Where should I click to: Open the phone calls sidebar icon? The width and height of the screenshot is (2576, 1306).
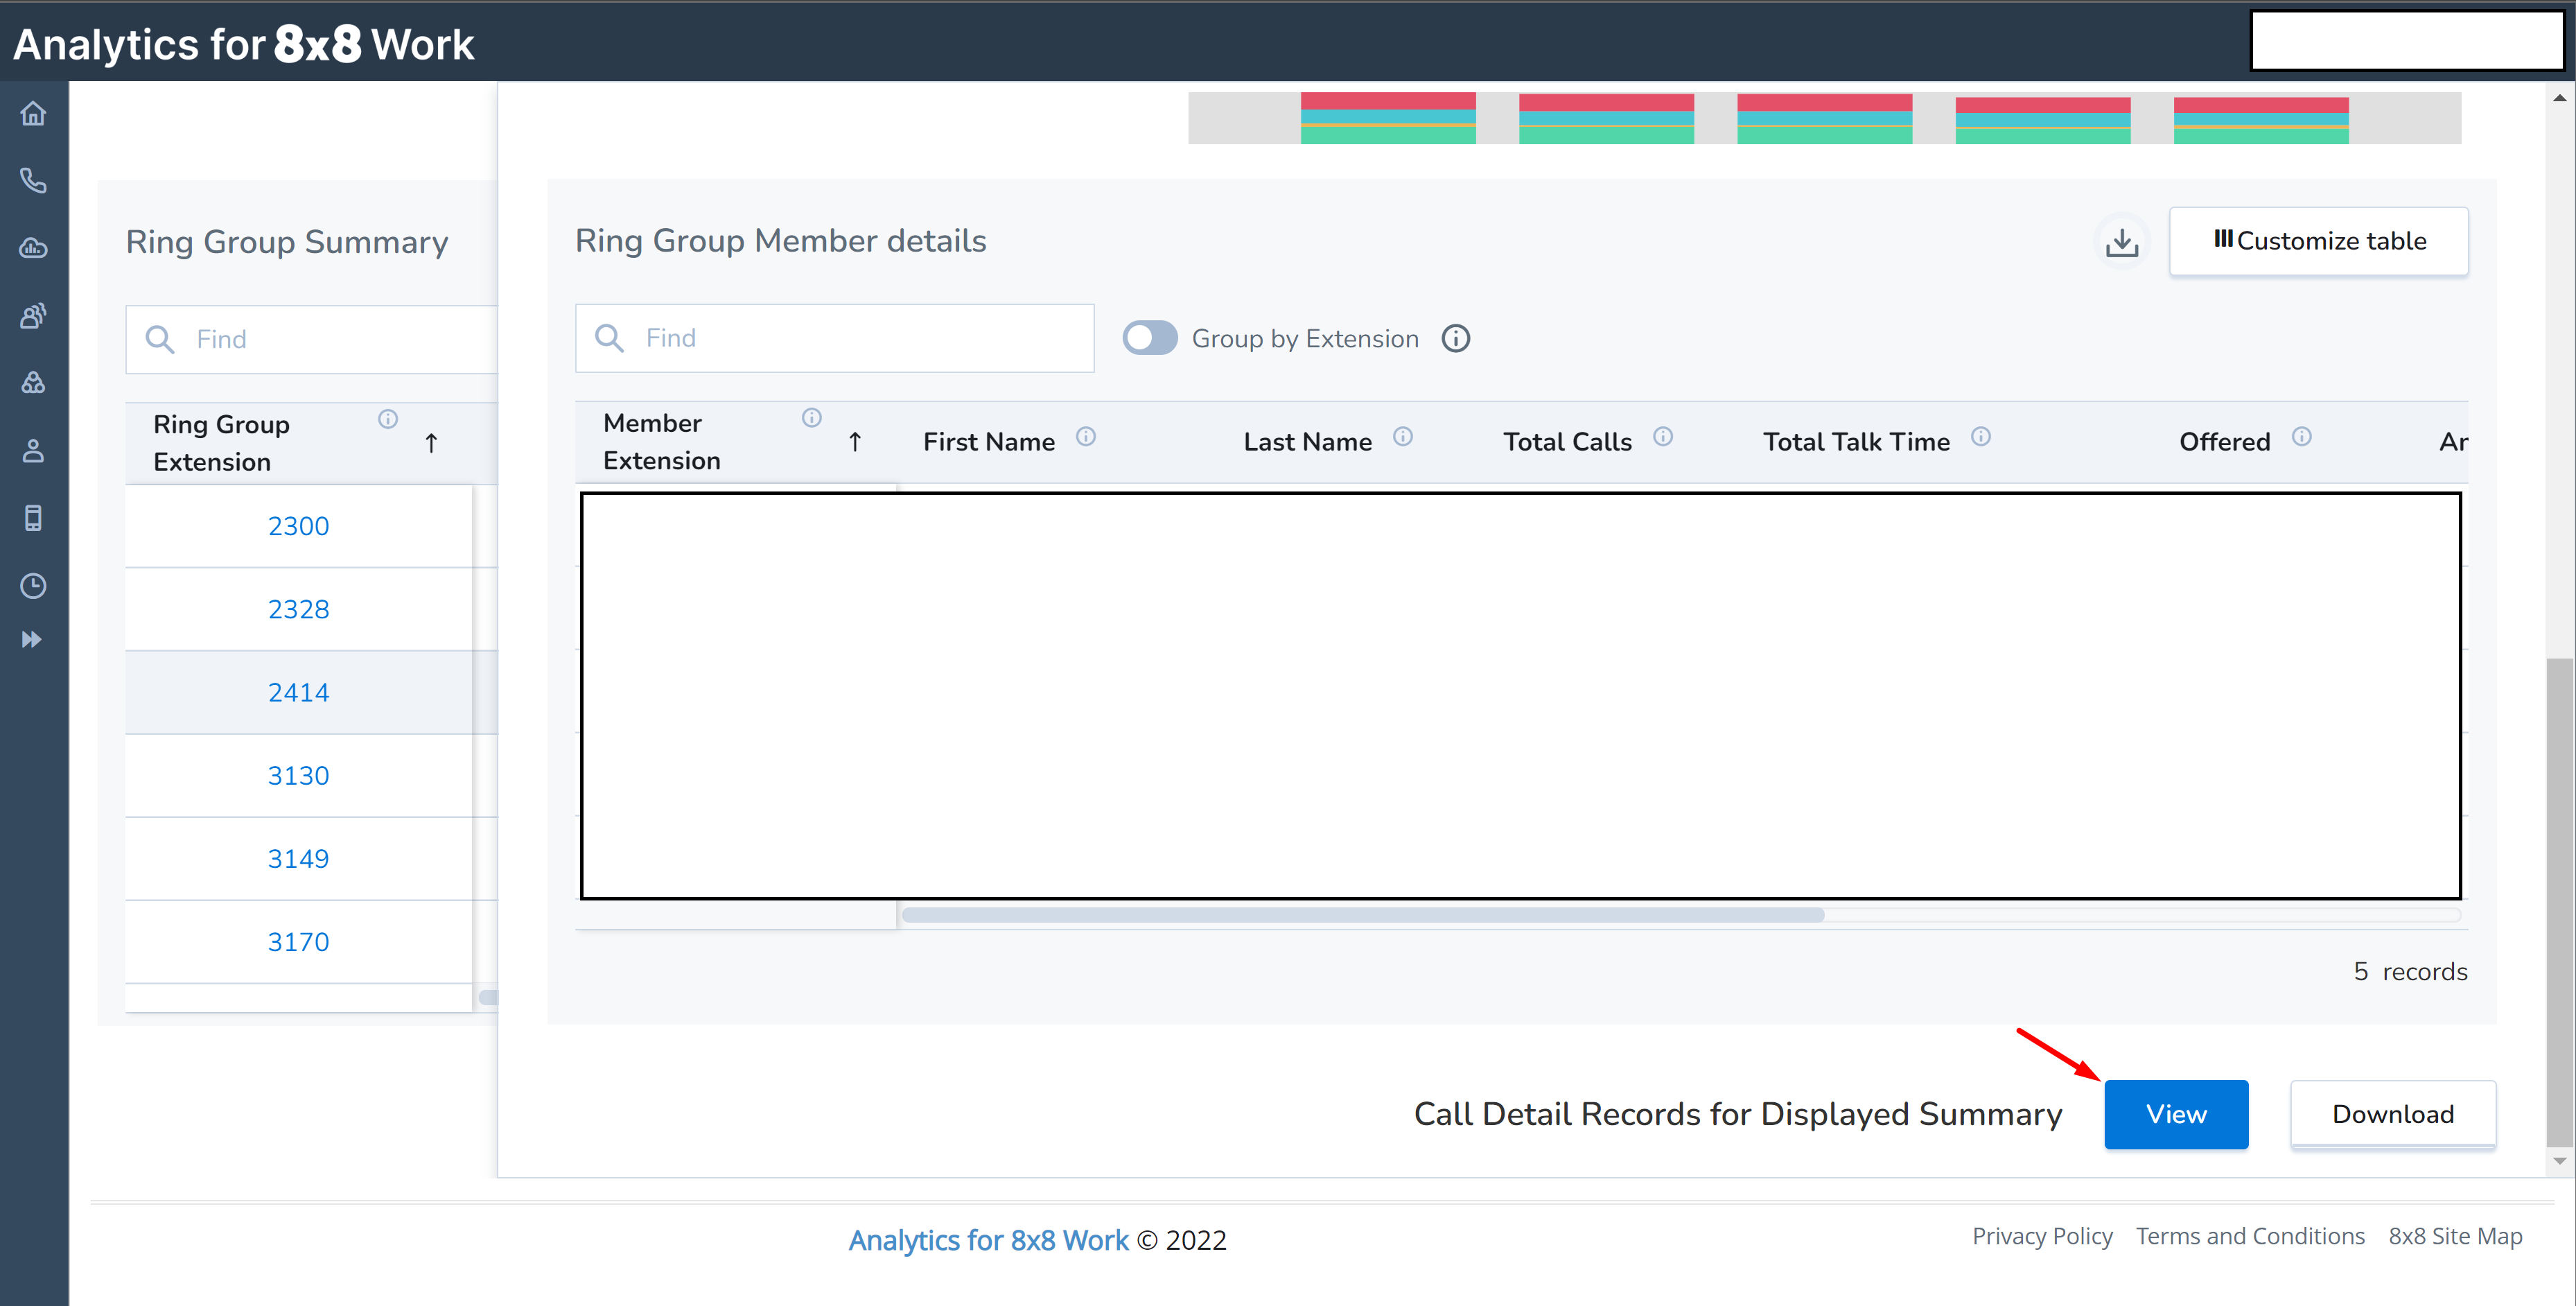[33, 180]
